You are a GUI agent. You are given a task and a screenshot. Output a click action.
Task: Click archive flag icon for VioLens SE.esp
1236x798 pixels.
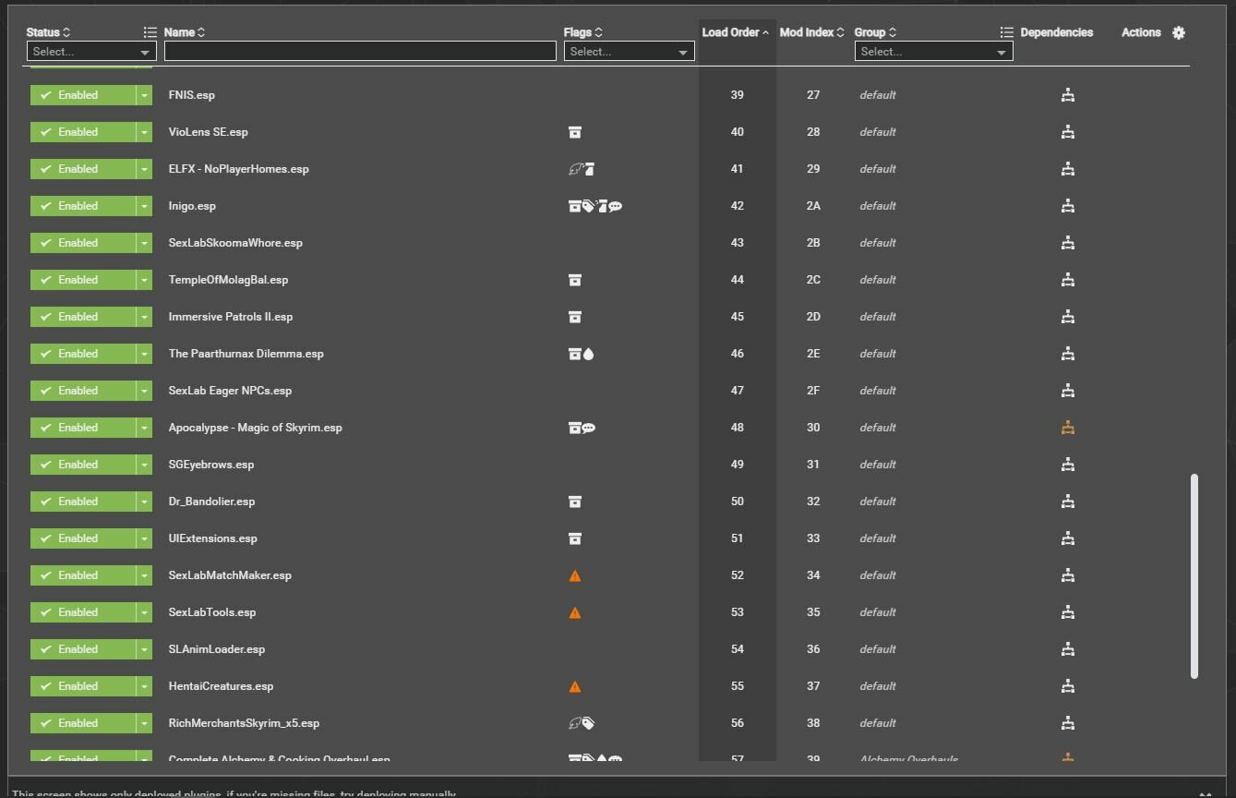(575, 132)
